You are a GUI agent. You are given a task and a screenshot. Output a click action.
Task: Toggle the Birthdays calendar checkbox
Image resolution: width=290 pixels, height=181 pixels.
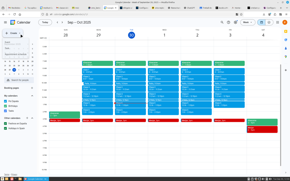[6, 106]
